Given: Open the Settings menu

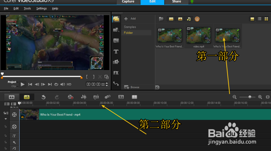Looking at the screenshot, I should [x=41, y=8].
